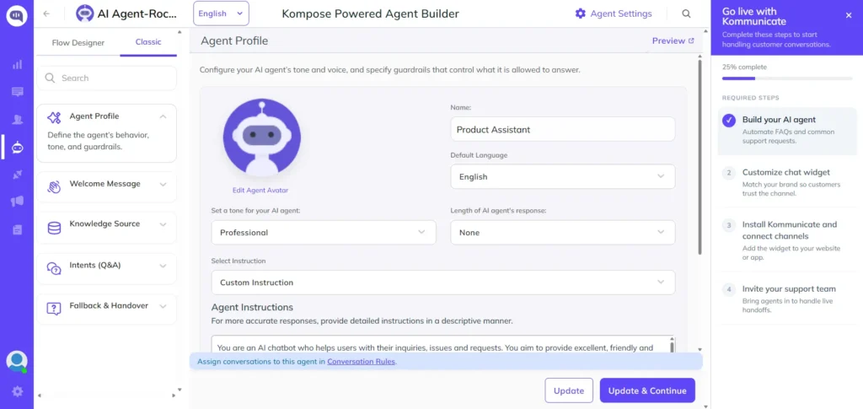Open the Default Language English dropdown
The width and height of the screenshot is (863, 409).
coord(562,177)
